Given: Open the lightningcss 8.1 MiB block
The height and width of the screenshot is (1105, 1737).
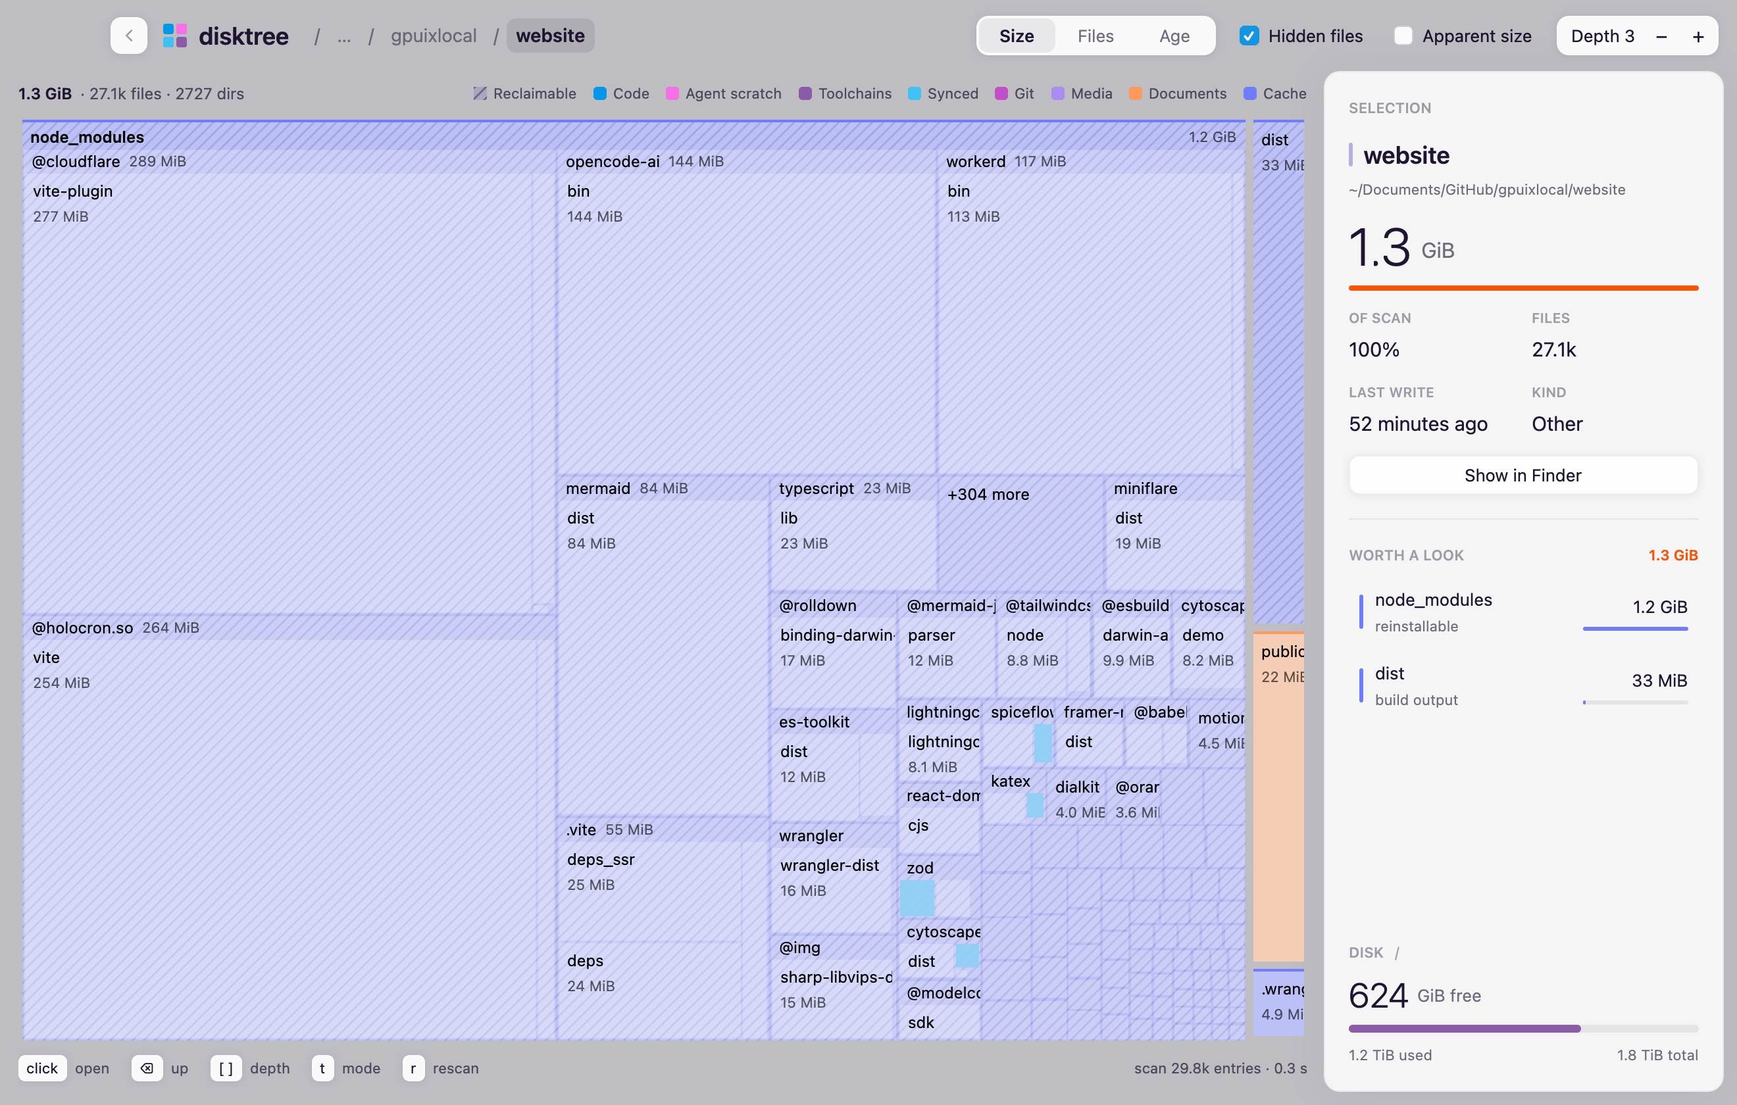Looking at the screenshot, I should [939, 753].
